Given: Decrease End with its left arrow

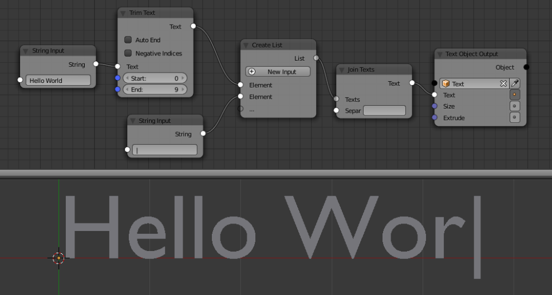Looking at the screenshot, I should pyautogui.click(x=127, y=89).
